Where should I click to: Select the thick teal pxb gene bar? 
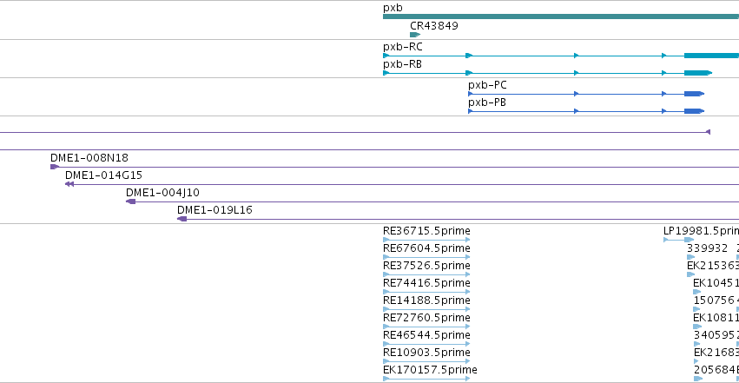(561, 17)
